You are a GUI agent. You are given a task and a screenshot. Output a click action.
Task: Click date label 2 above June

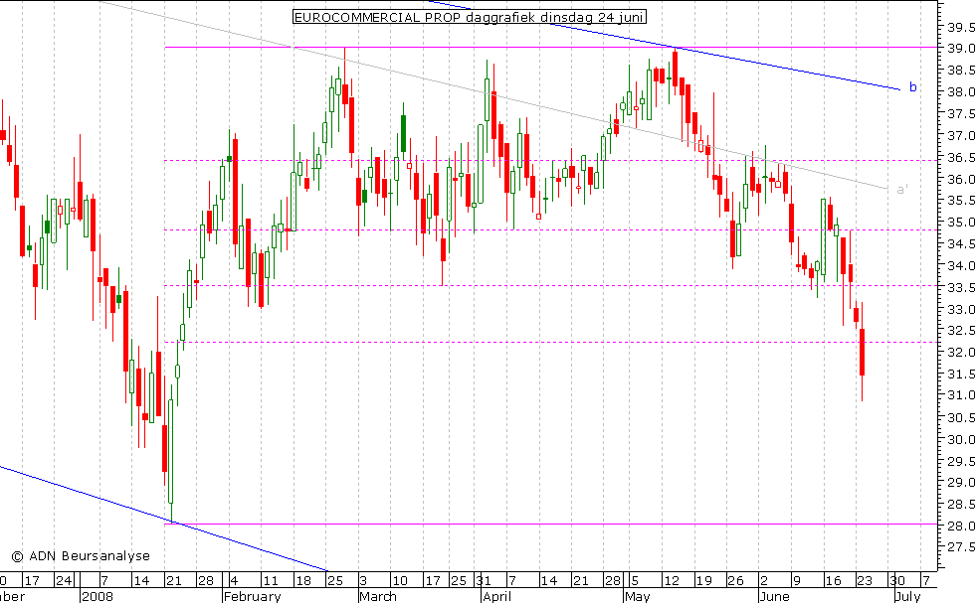point(765,580)
